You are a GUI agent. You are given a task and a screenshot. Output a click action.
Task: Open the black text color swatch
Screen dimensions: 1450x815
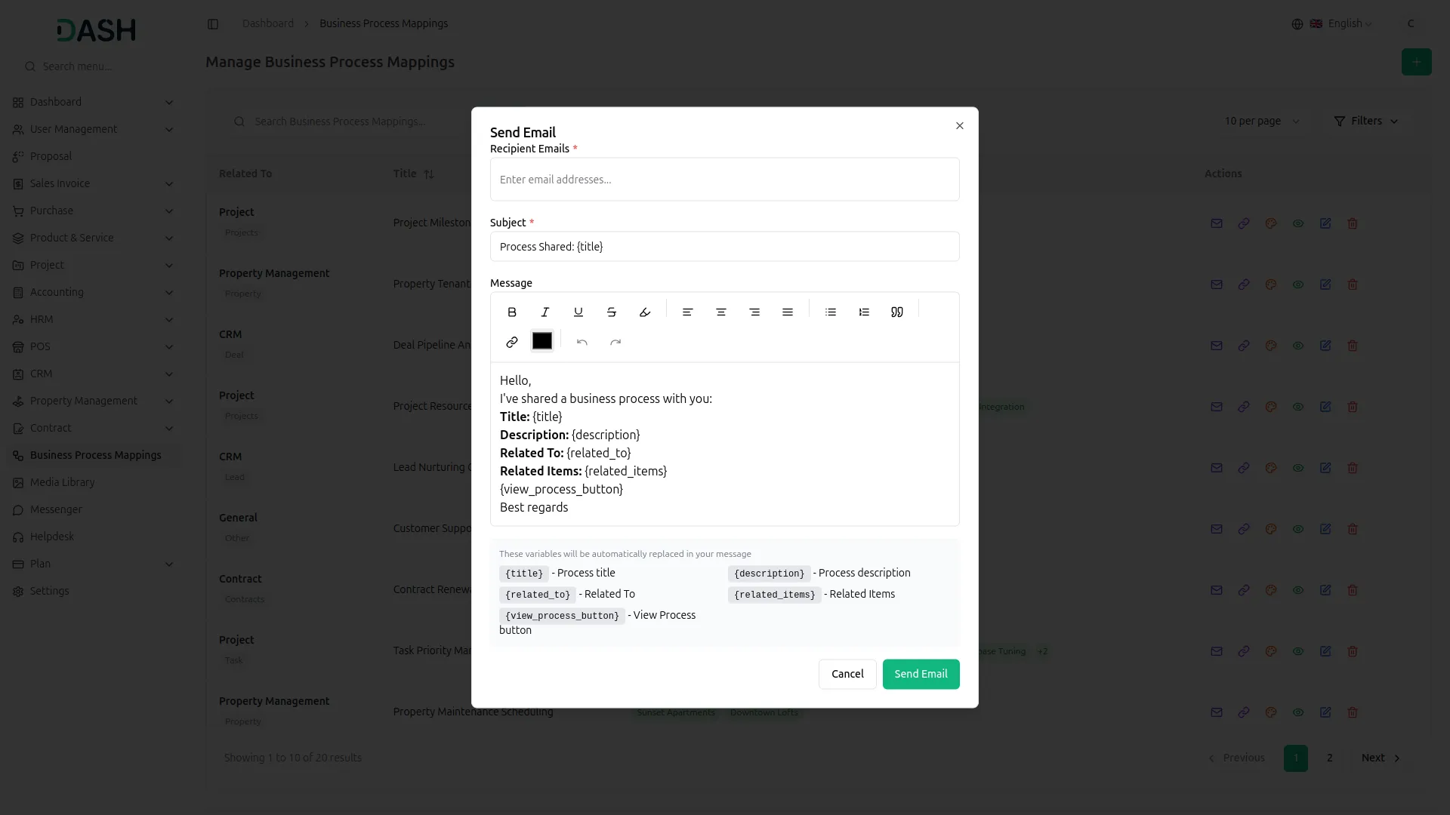pyautogui.click(x=542, y=341)
